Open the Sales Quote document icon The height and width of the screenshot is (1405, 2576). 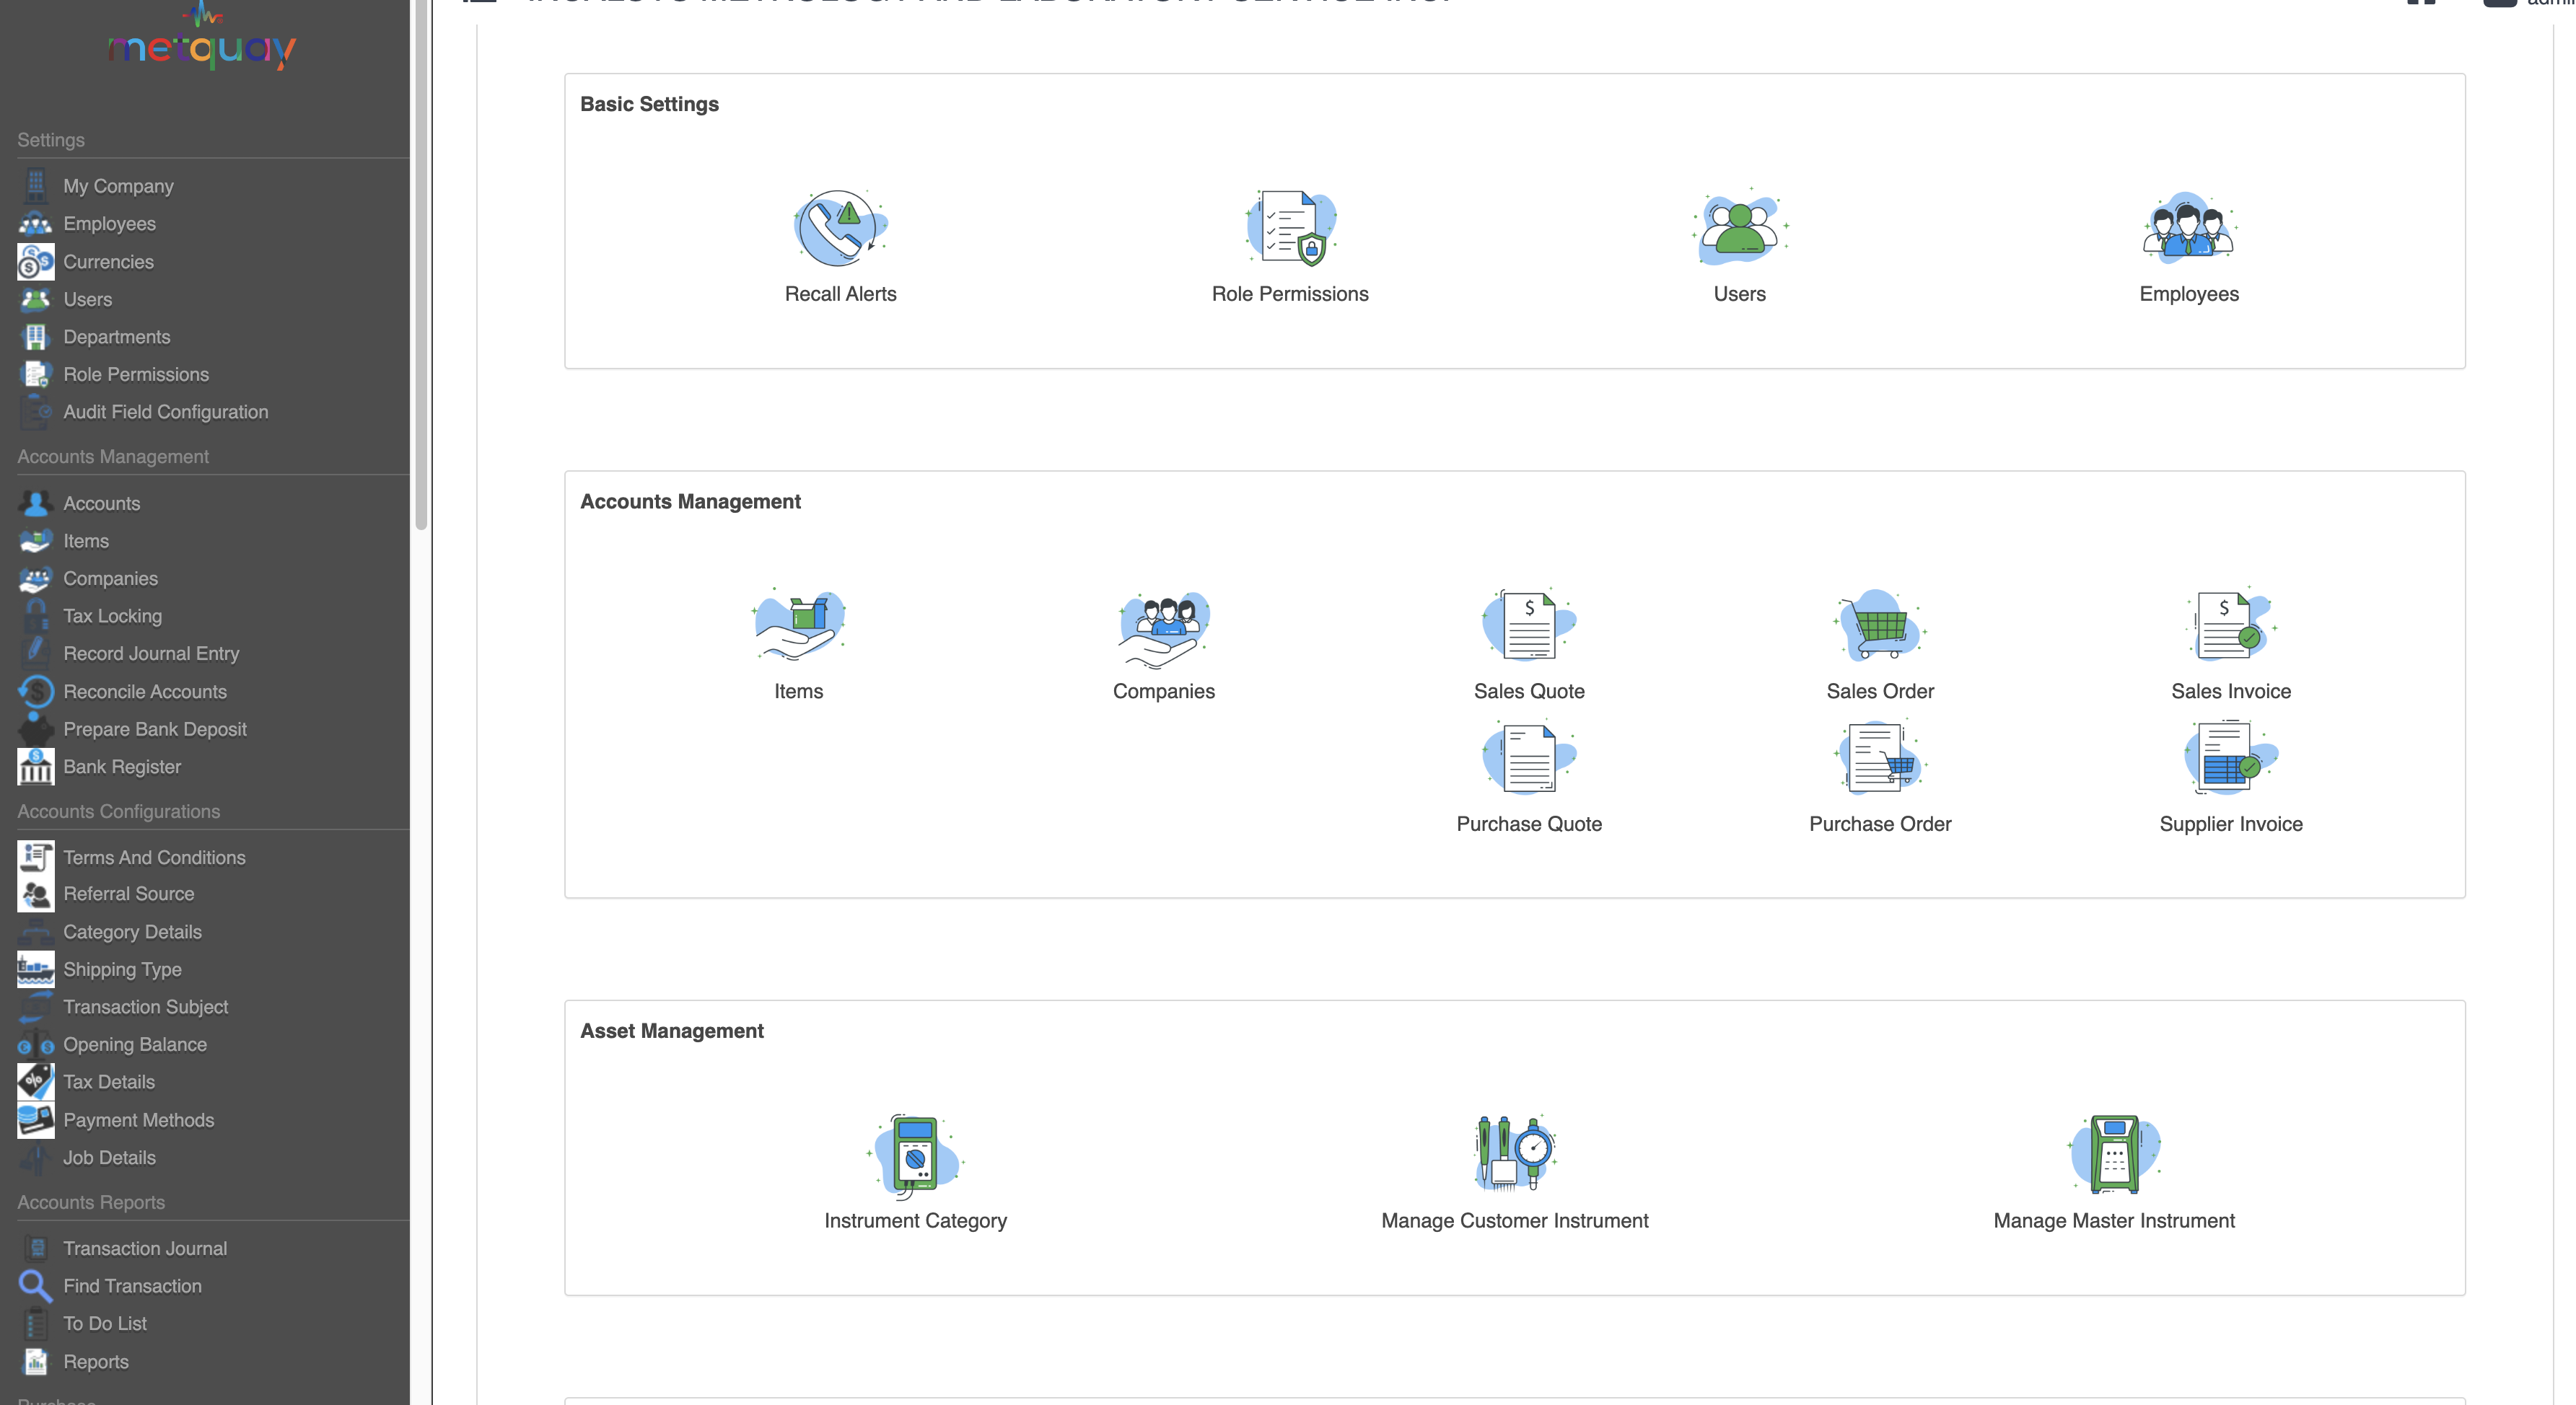(x=1528, y=625)
